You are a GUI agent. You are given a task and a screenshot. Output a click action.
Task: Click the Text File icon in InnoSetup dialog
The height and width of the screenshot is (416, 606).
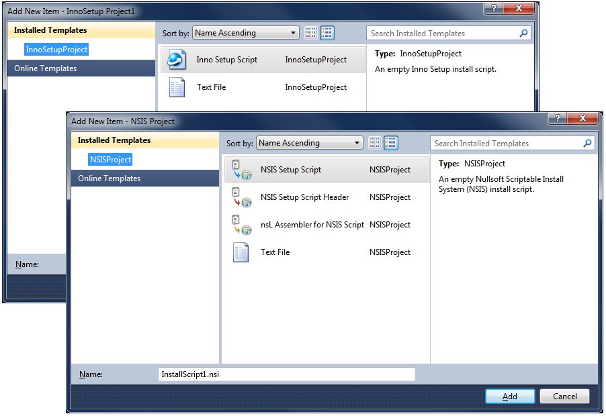coord(177,87)
